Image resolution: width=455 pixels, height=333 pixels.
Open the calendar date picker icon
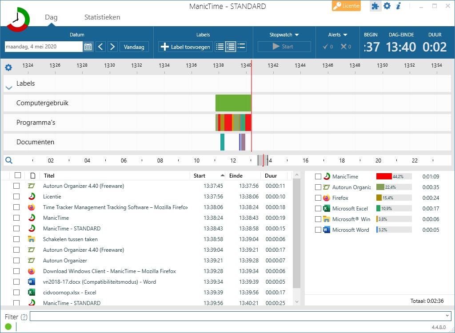[88, 47]
